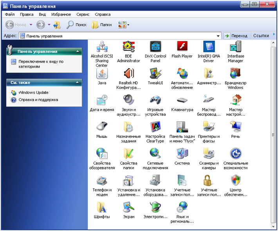Open the Дата и время icon
The width and height of the screenshot is (278, 231).
102,101
